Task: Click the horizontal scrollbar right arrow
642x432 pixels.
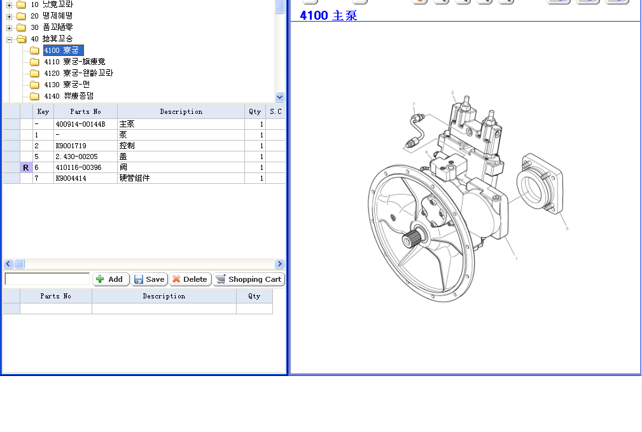Action: (279, 264)
